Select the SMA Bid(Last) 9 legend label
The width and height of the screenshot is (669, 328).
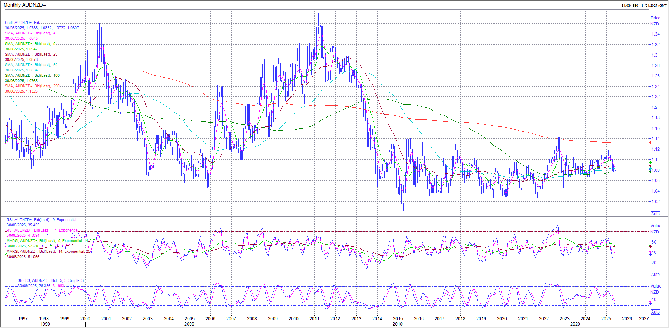(x=30, y=44)
